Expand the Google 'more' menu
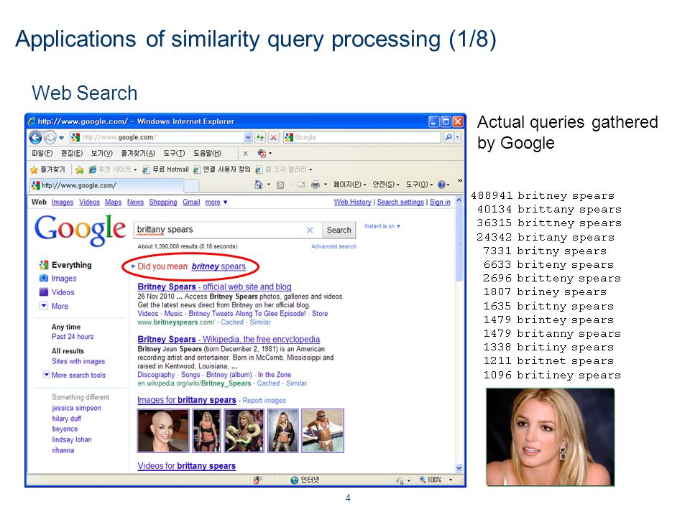This screenshot has width=690, height=517. [x=216, y=202]
